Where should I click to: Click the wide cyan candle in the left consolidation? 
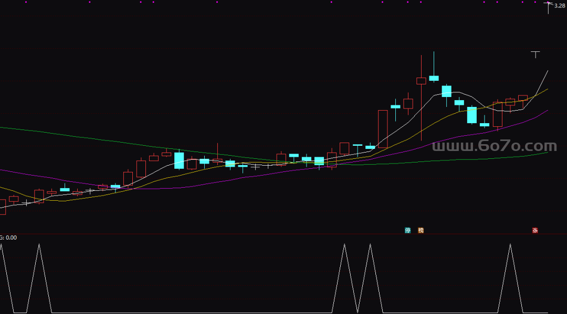click(x=179, y=160)
